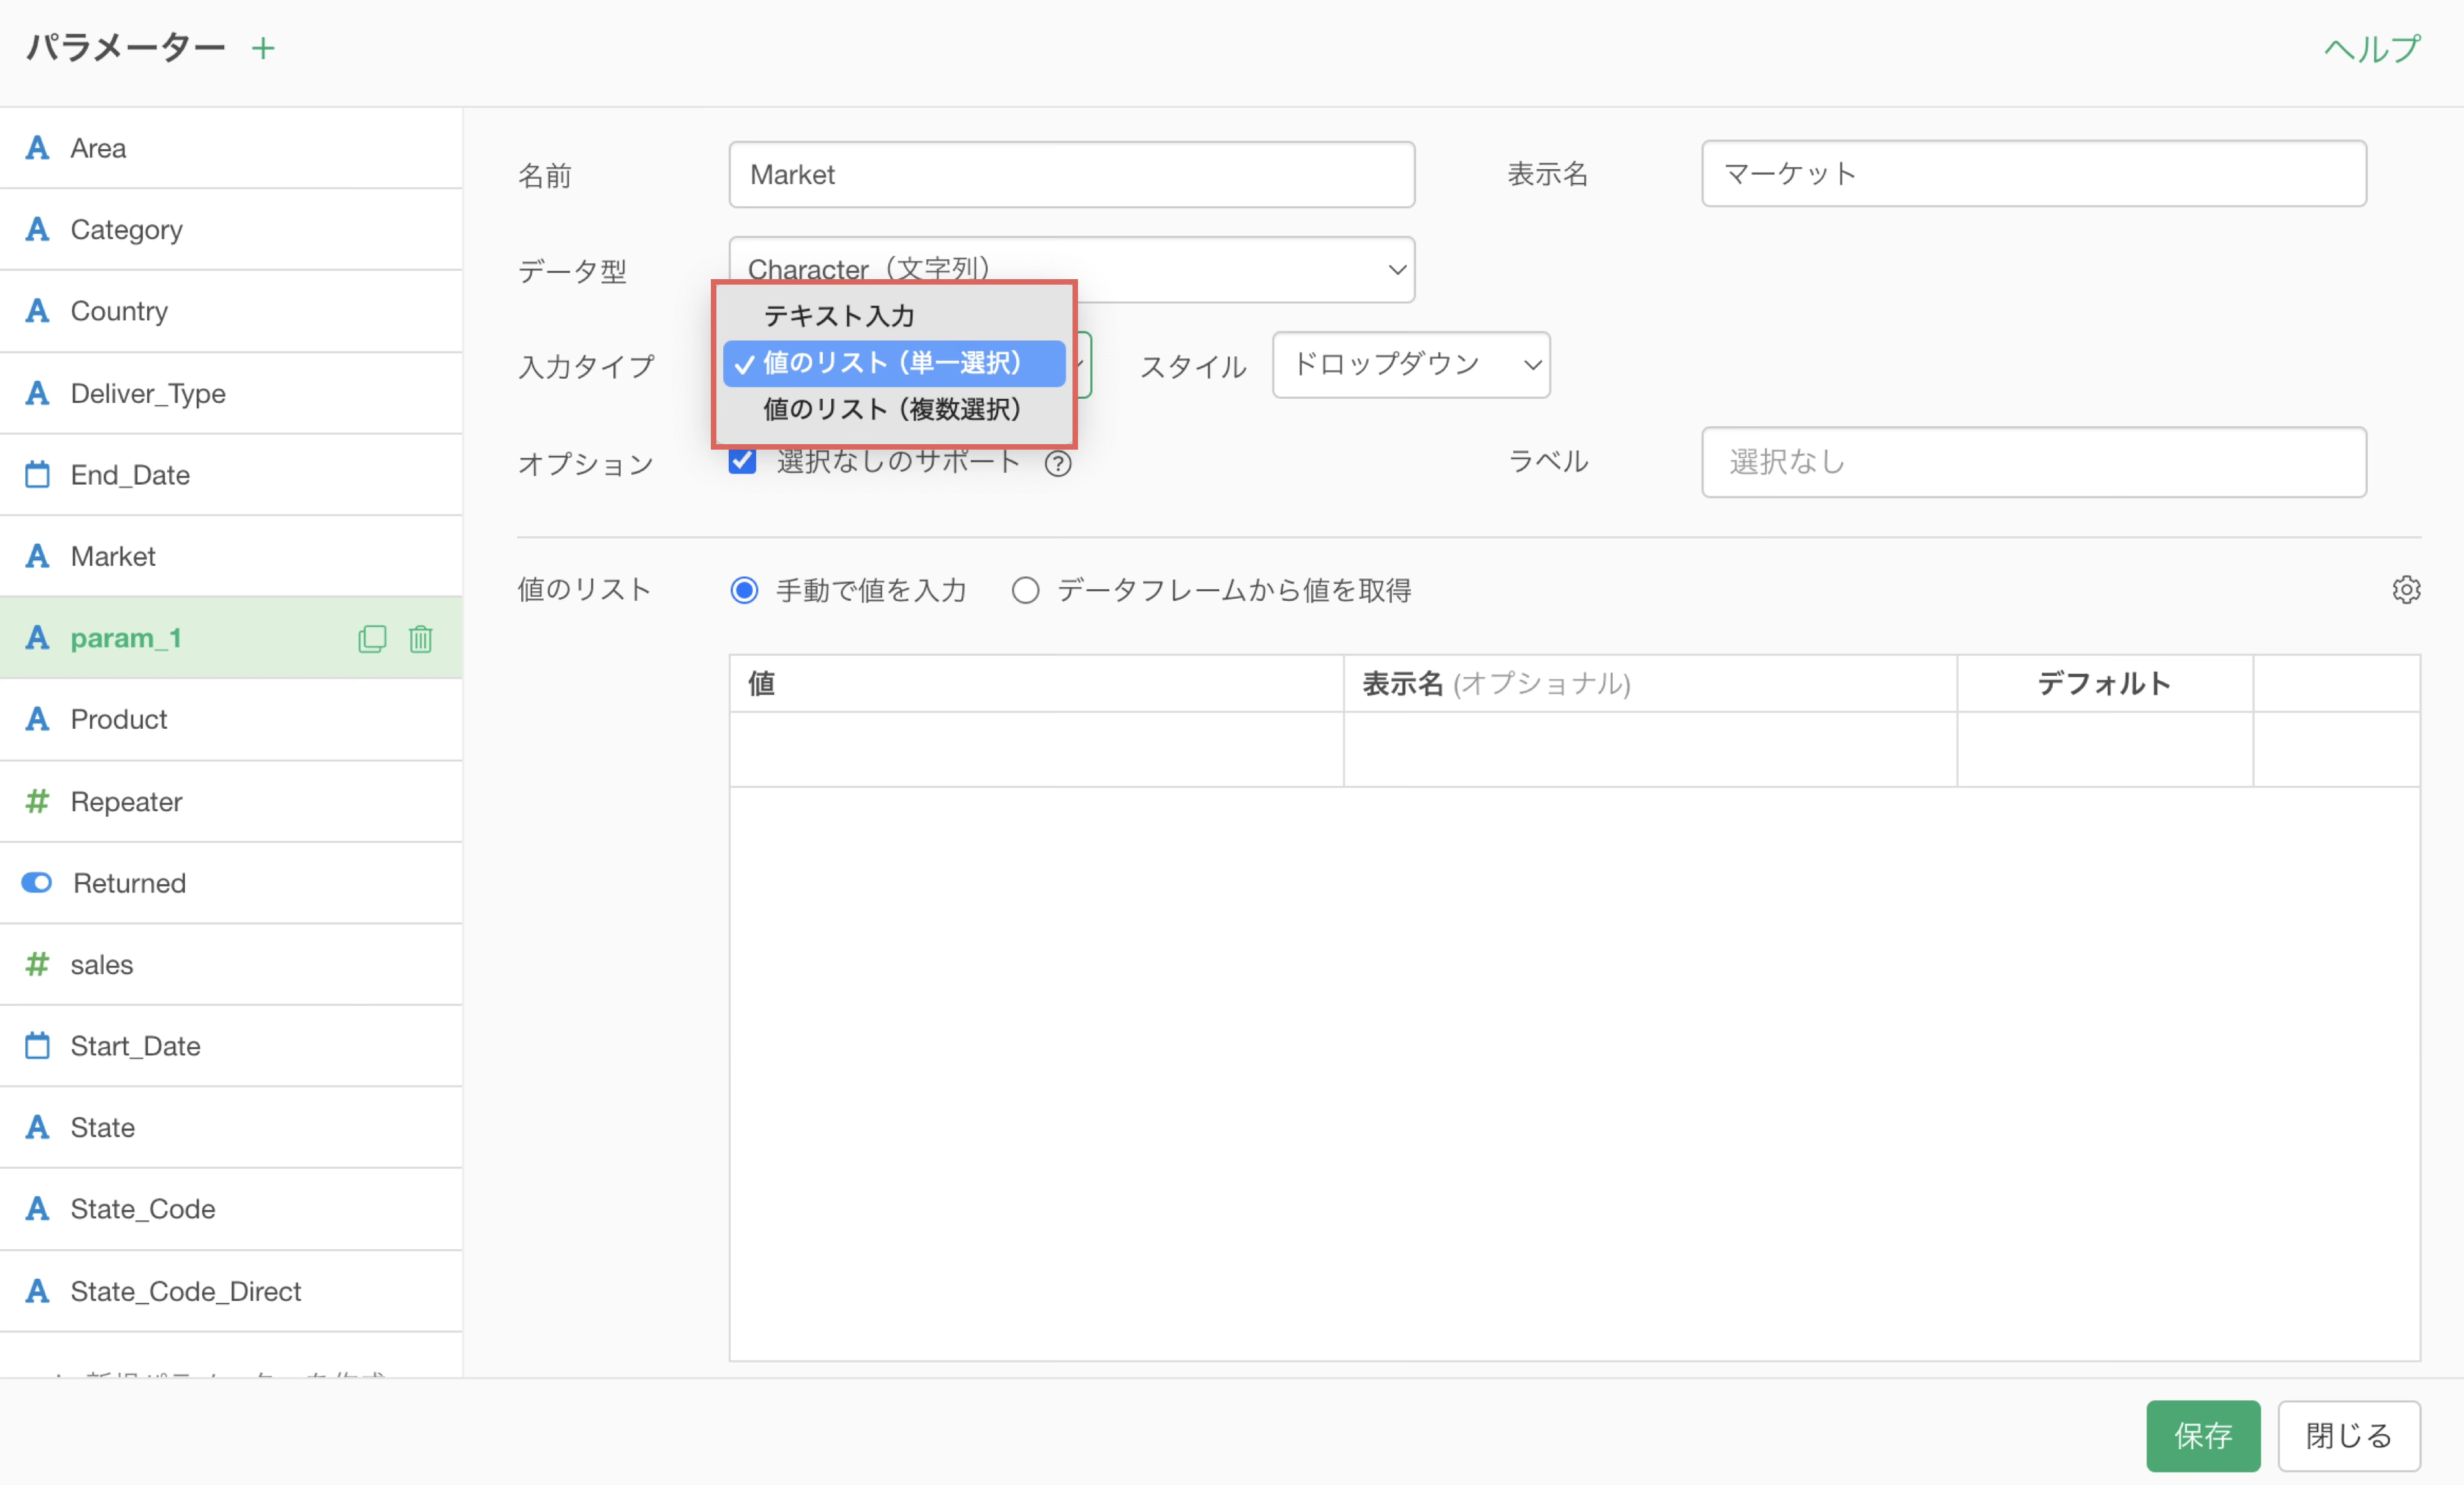Delete param_1 using the trash icon
This screenshot has width=2464, height=1485.
point(420,638)
